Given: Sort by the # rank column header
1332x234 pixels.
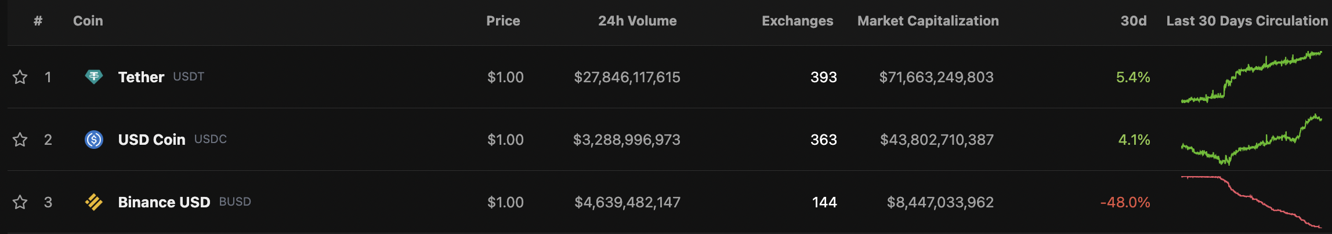Looking at the screenshot, I should click(38, 21).
